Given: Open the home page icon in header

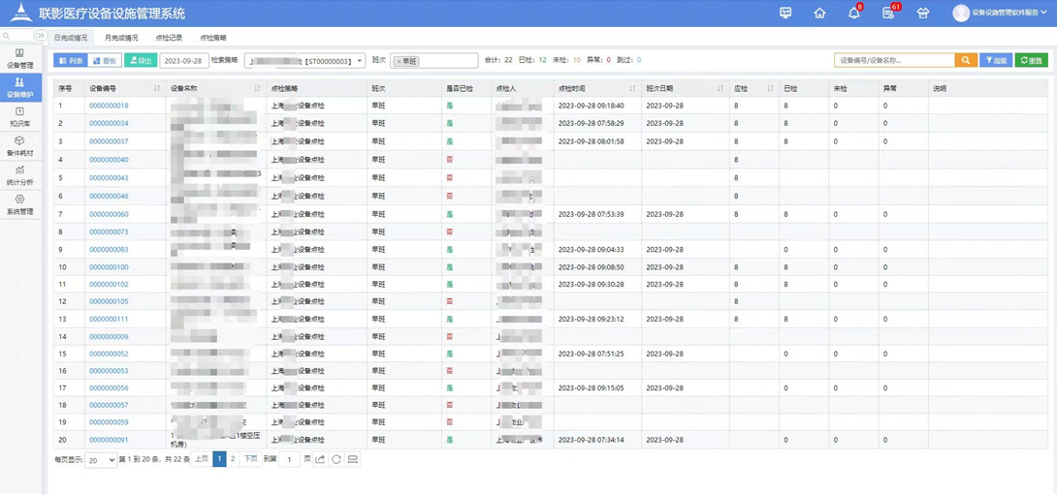Looking at the screenshot, I should (x=819, y=14).
